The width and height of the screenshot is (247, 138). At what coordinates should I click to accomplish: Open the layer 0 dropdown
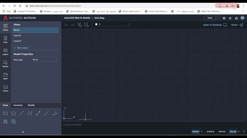click(x=113, y=24)
